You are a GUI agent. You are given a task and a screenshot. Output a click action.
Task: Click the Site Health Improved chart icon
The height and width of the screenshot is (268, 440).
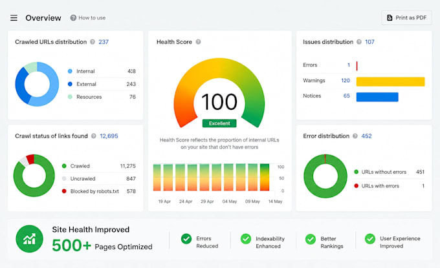point(30,239)
